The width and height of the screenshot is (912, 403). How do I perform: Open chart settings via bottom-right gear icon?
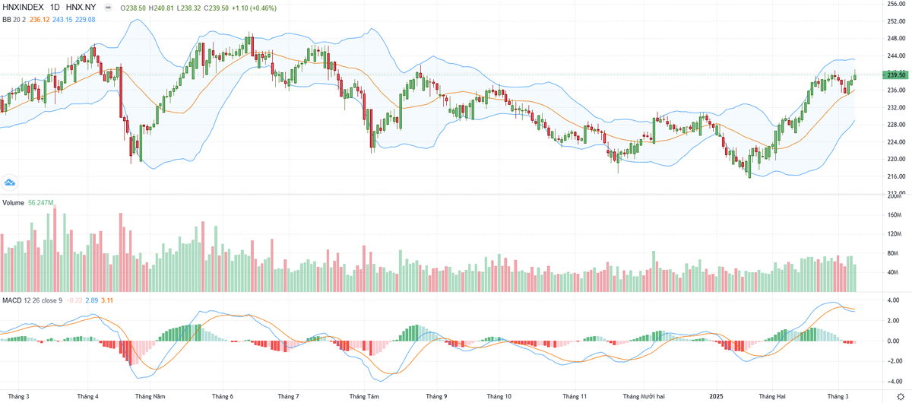pos(901,397)
